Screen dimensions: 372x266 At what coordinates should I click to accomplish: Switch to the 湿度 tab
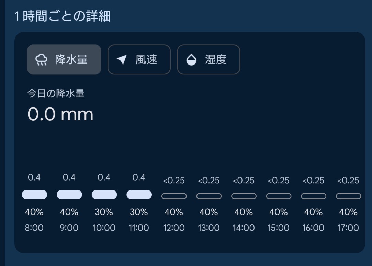[208, 60]
